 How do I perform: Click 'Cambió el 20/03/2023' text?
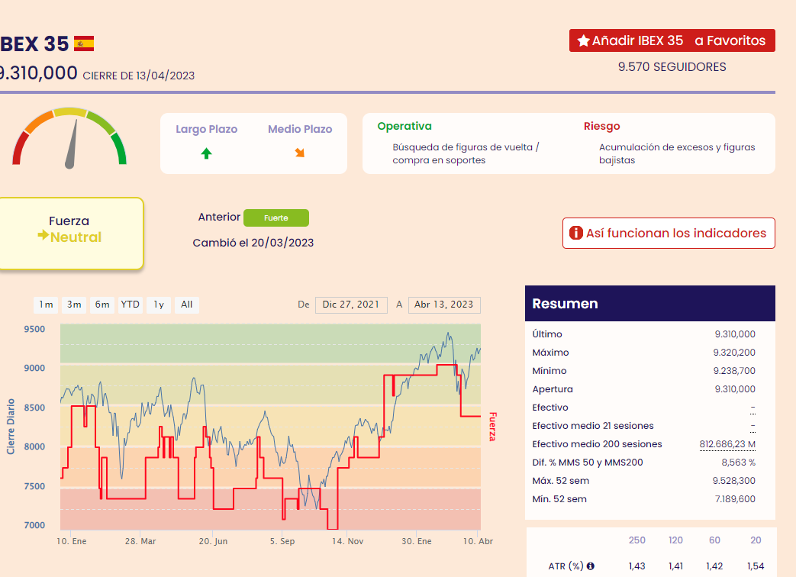pos(253,243)
